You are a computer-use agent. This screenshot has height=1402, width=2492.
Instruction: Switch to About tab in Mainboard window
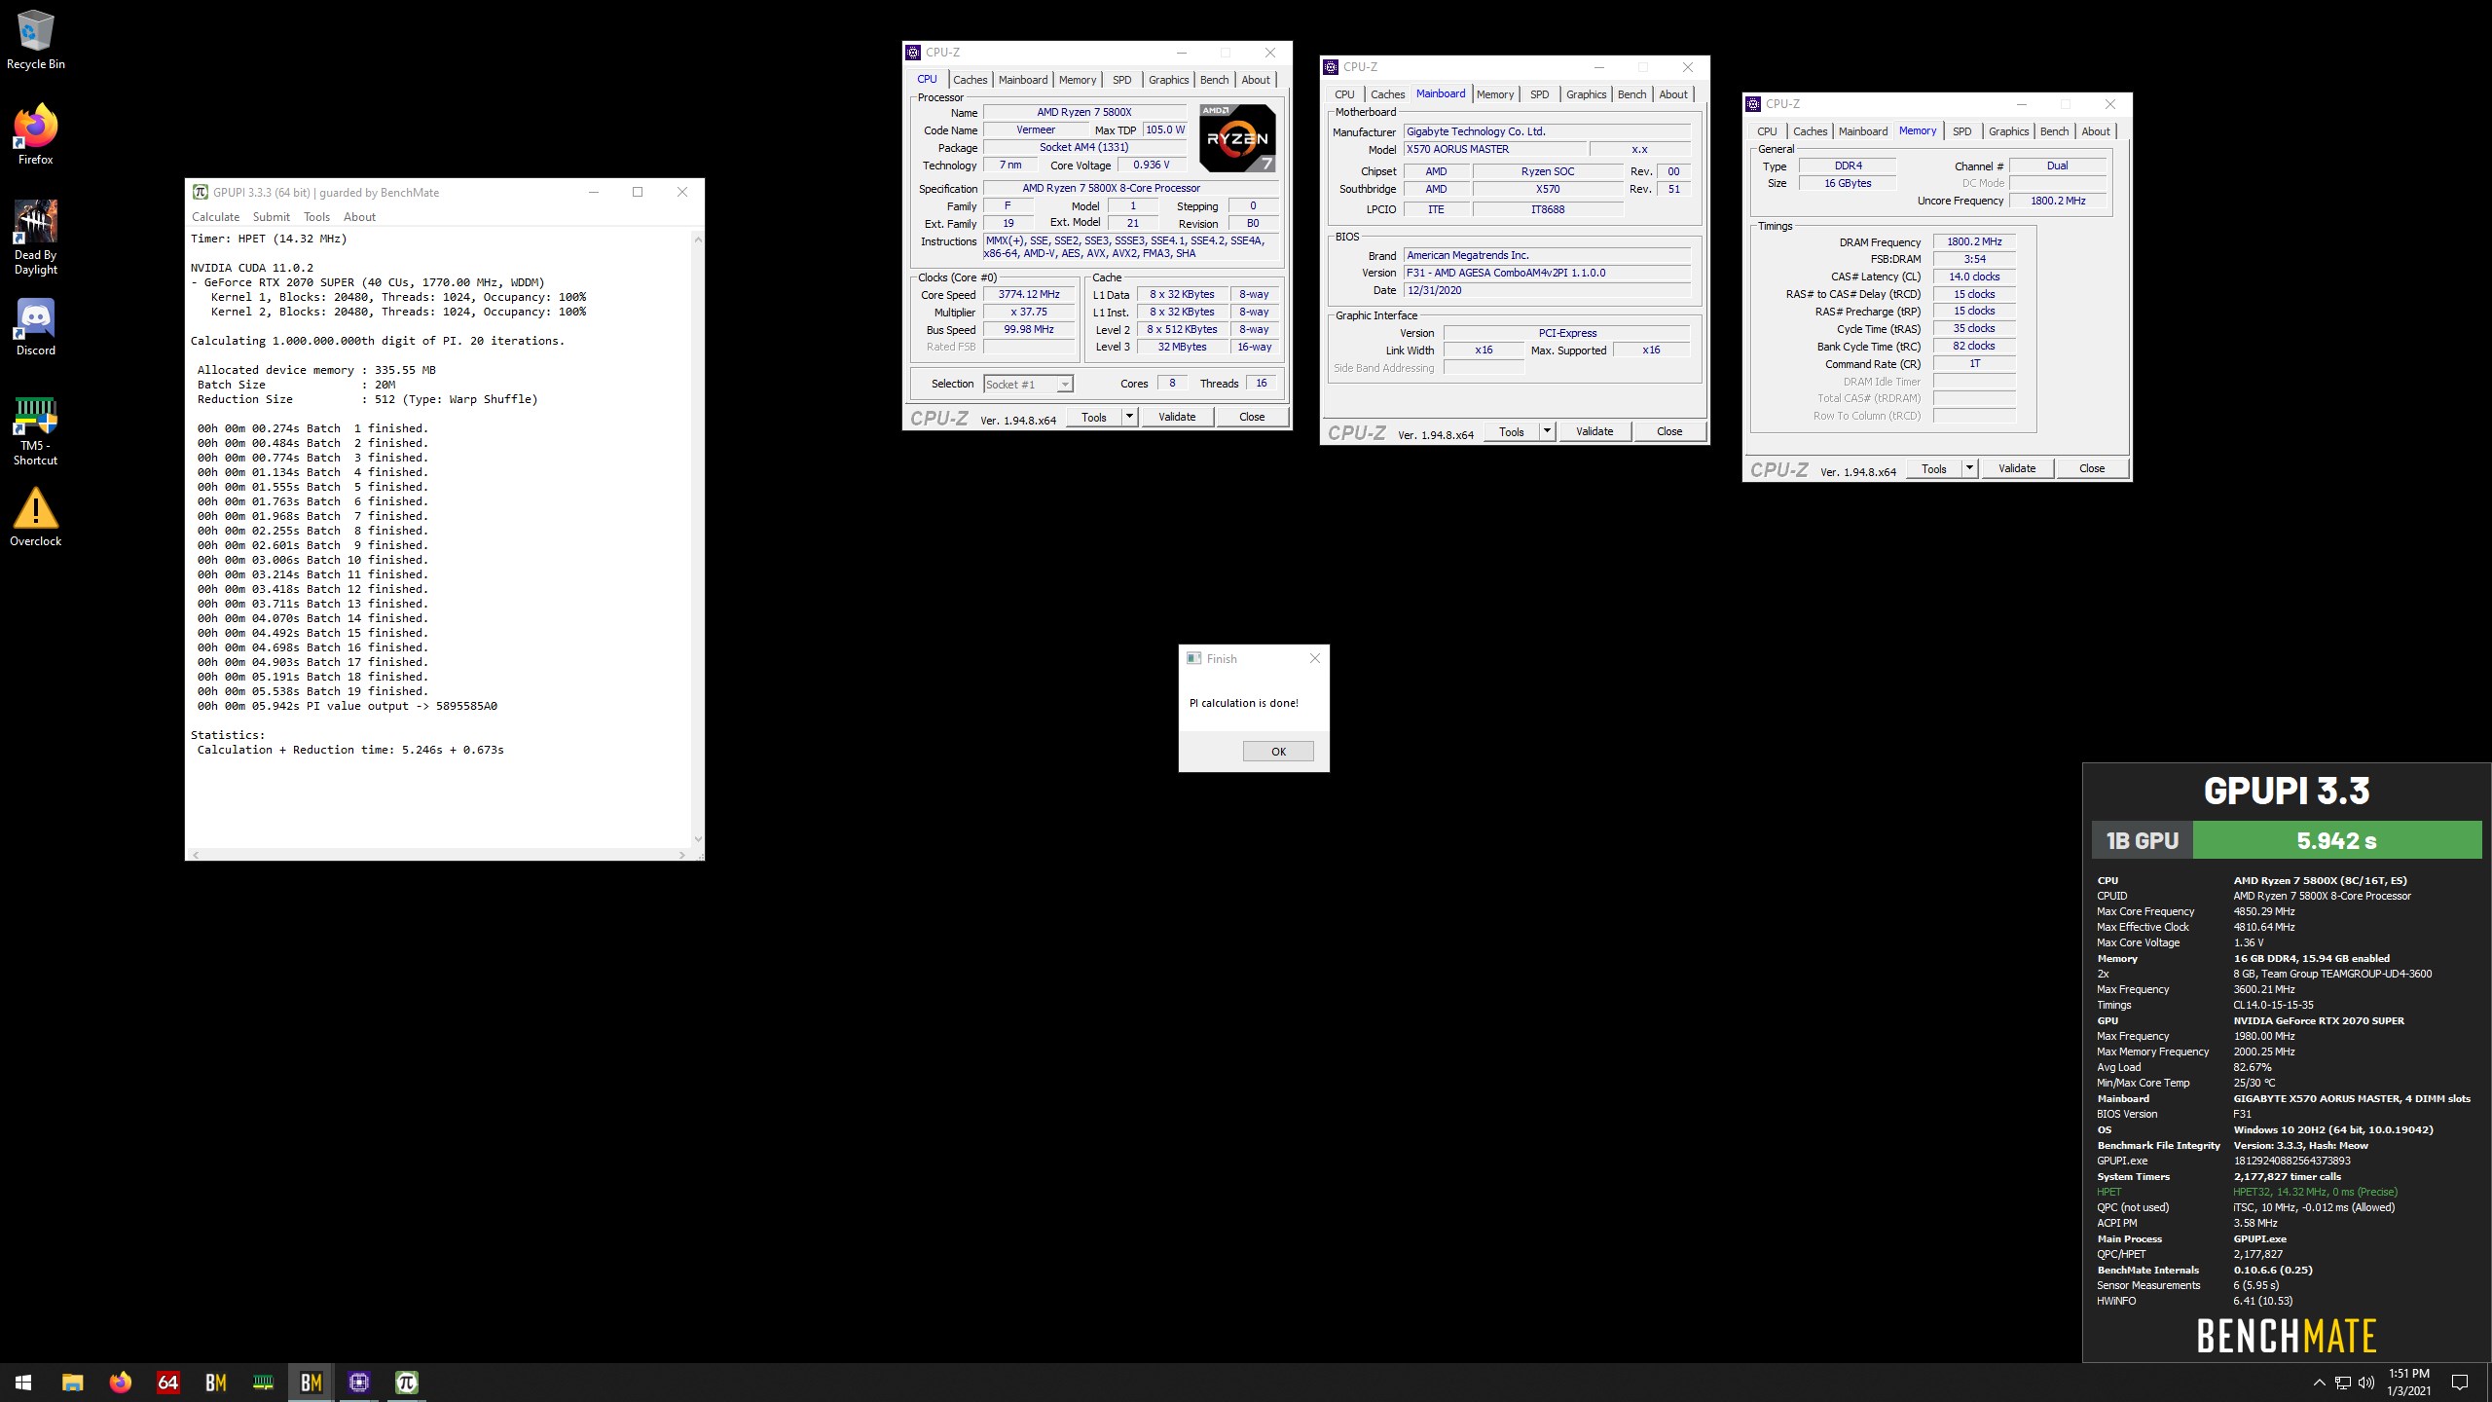click(1673, 94)
